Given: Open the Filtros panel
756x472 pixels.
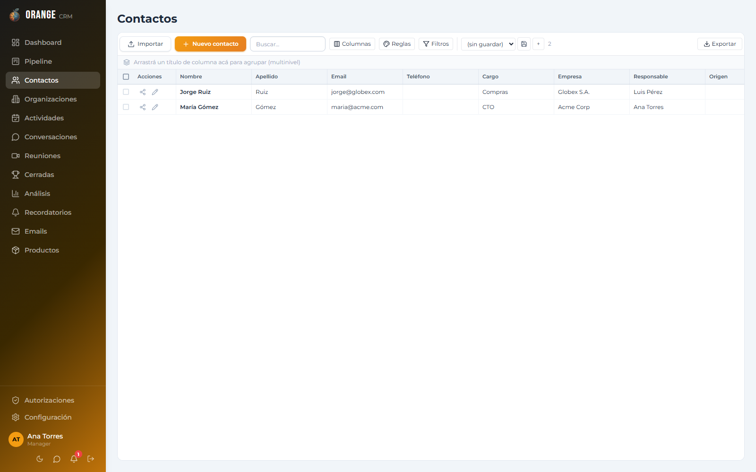Looking at the screenshot, I should click(x=436, y=44).
